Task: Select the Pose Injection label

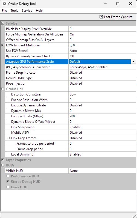Action: point(16,83)
